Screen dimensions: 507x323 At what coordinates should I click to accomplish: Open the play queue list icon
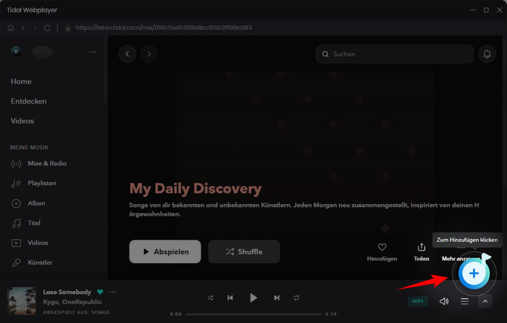tap(465, 301)
